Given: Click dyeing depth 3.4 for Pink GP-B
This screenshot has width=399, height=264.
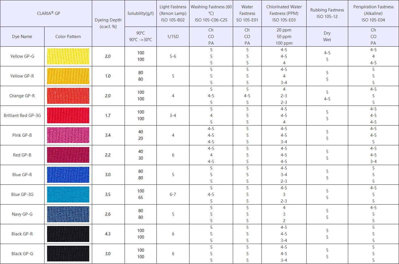Looking at the screenshot, I should pos(108,135).
